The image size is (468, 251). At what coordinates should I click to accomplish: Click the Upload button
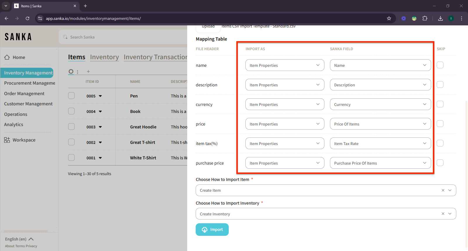tap(208, 27)
